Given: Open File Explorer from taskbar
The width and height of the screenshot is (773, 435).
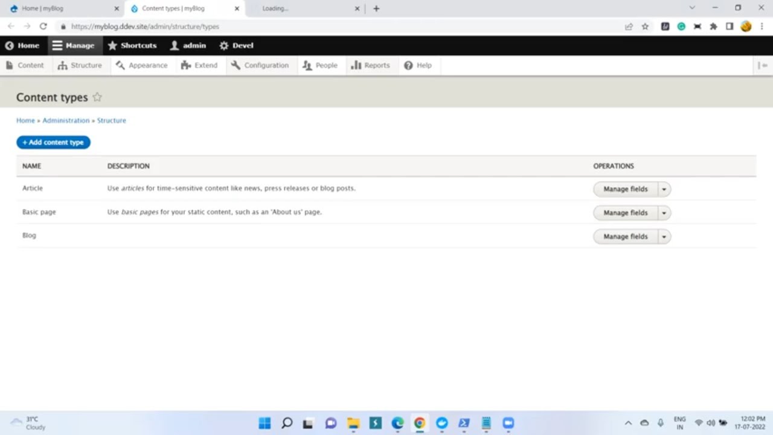Looking at the screenshot, I should (x=353, y=423).
